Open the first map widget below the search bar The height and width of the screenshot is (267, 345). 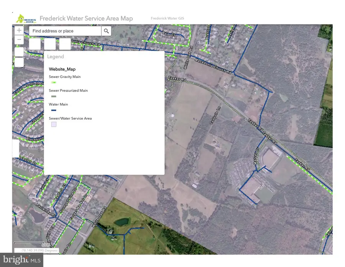(x=34, y=44)
